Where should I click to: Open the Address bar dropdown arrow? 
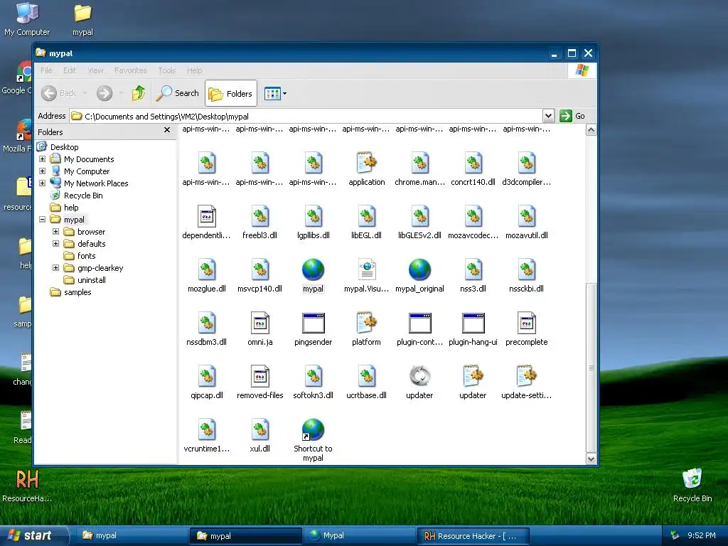coord(548,116)
